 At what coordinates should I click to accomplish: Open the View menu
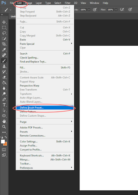pyautogui.click(x=83, y=3)
